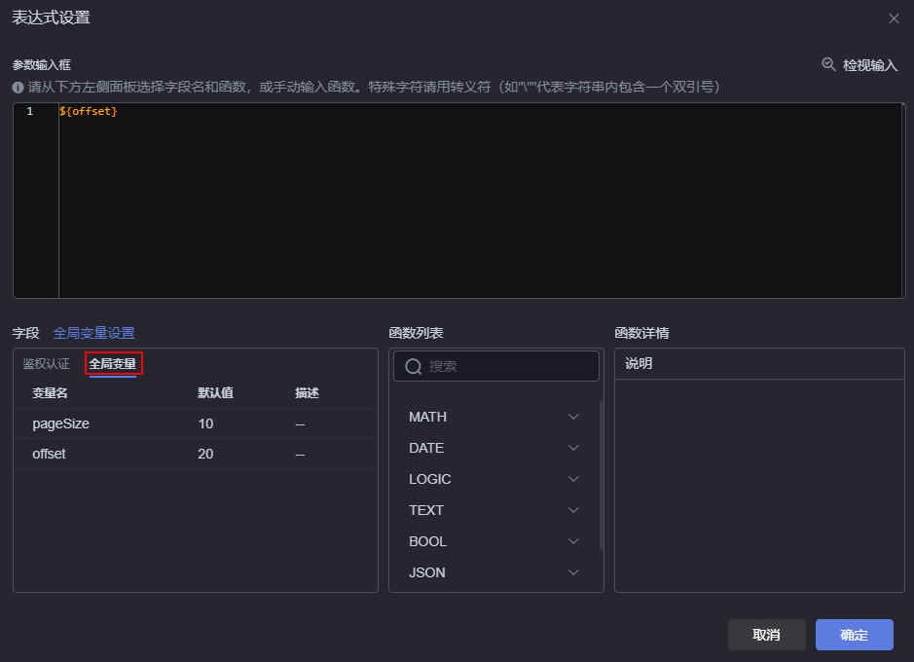Click the default value 10 cell
Image resolution: width=914 pixels, height=662 pixels.
point(205,423)
